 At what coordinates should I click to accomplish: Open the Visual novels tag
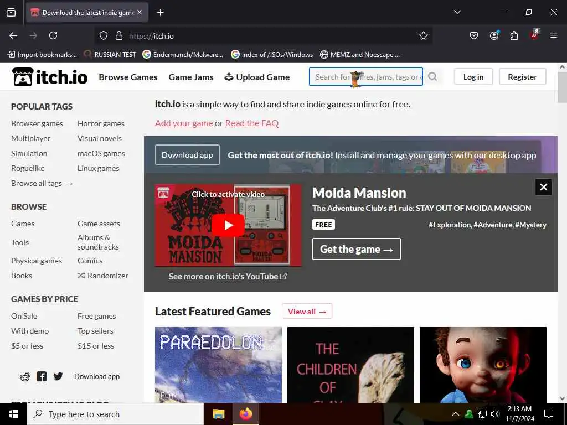tap(100, 138)
